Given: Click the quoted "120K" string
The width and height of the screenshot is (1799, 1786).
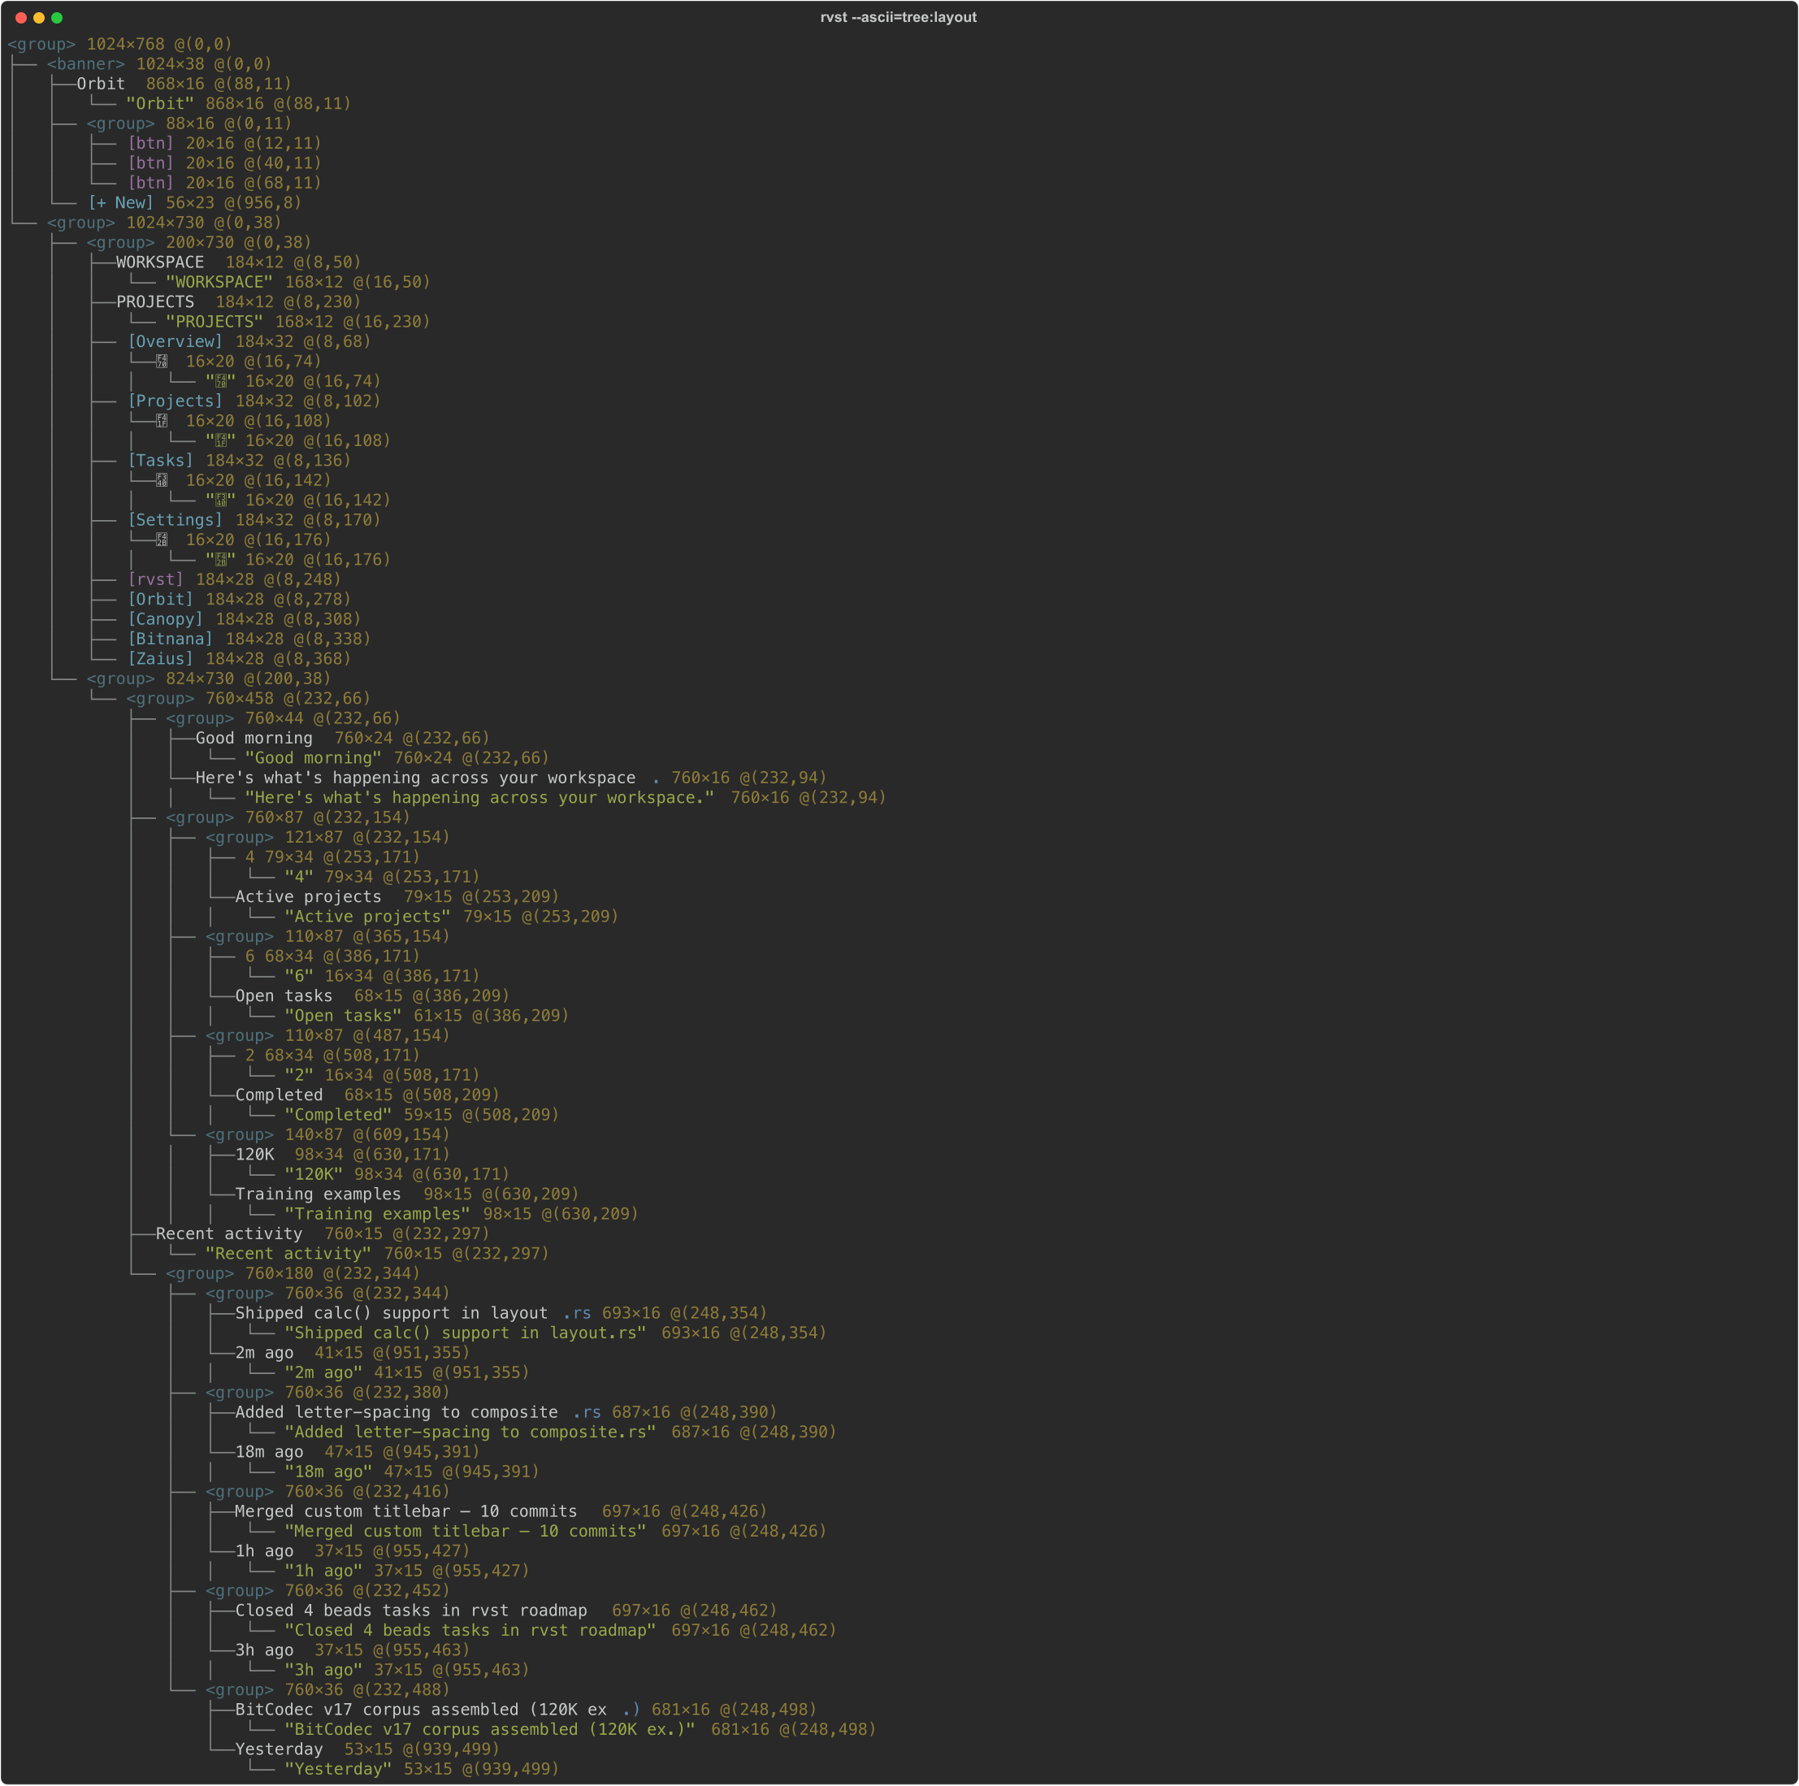Looking at the screenshot, I should [x=314, y=1175].
